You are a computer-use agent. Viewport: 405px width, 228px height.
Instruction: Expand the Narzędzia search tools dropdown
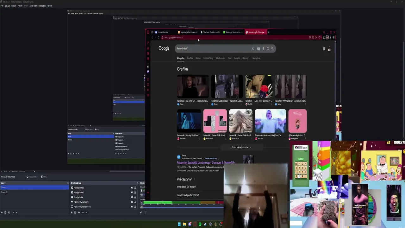coord(257,58)
